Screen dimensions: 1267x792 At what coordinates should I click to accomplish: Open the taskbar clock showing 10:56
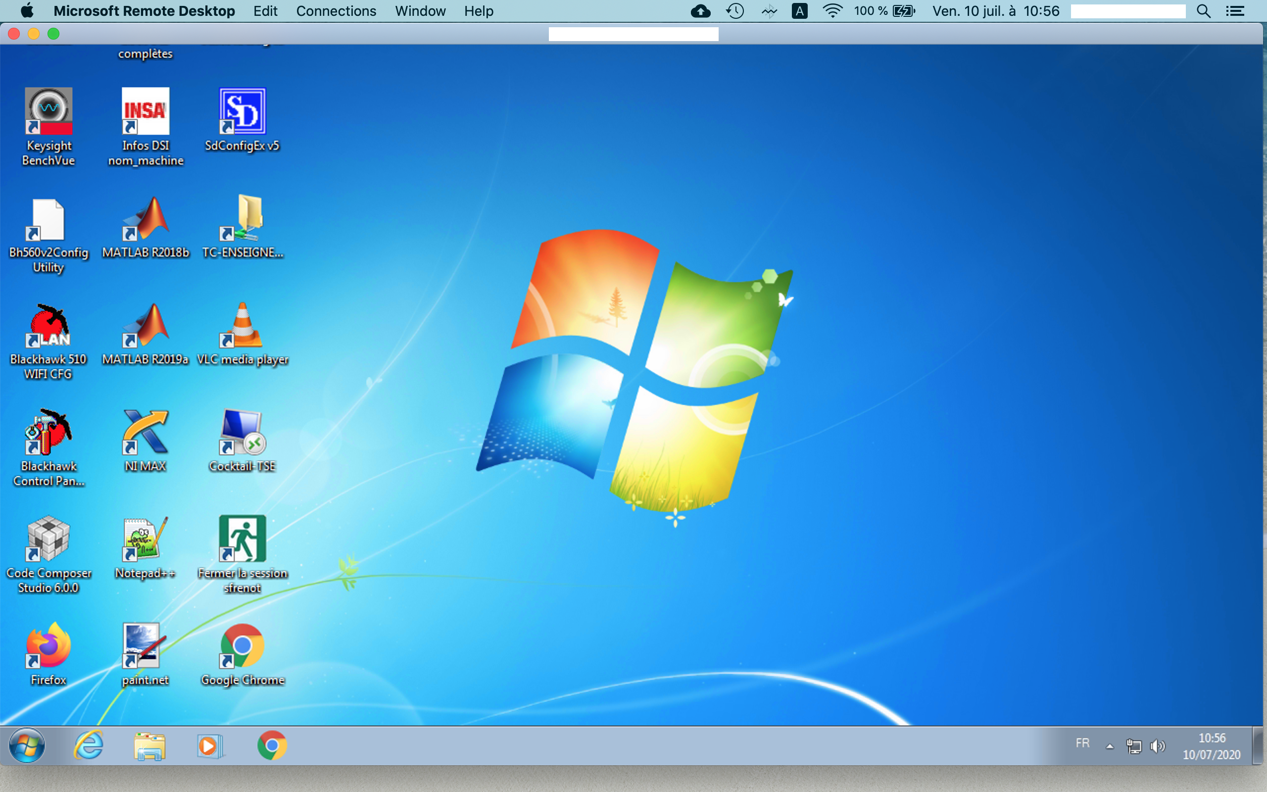pyautogui.click(x=1212, y=746)
